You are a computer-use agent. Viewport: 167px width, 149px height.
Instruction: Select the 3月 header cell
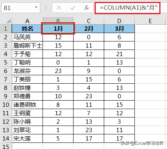click(120, 29)
